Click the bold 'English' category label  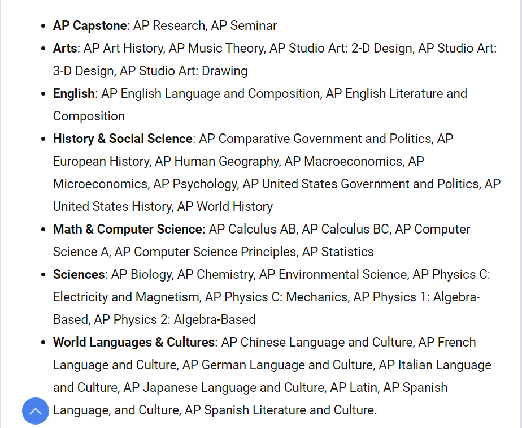(73, 94)
